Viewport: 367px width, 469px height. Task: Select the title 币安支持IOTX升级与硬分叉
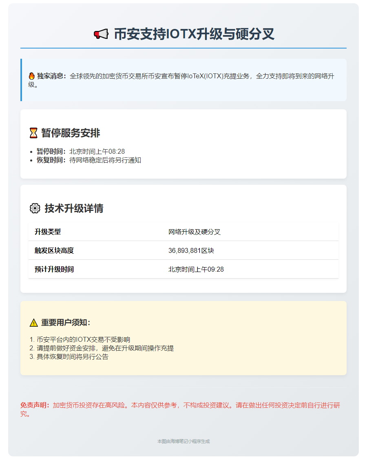(x=194, y=34)
